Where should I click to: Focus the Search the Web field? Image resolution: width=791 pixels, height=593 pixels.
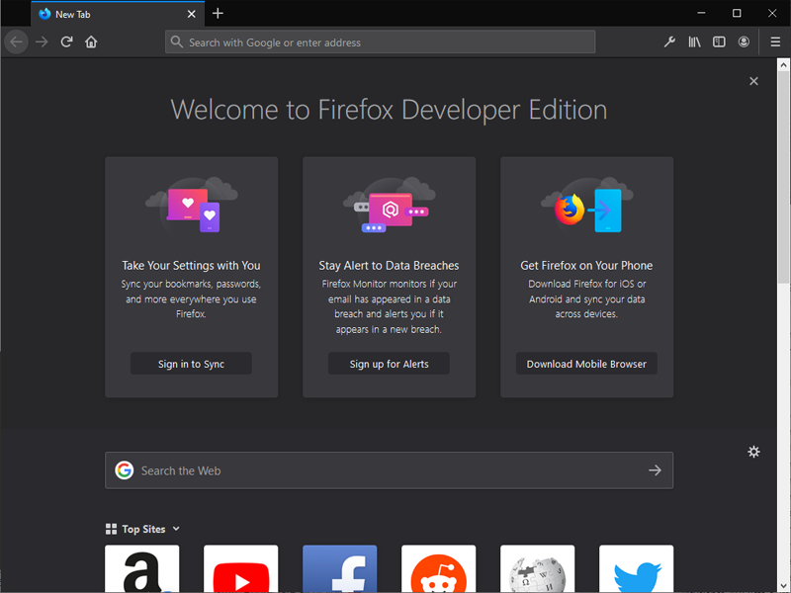(386, 470)
